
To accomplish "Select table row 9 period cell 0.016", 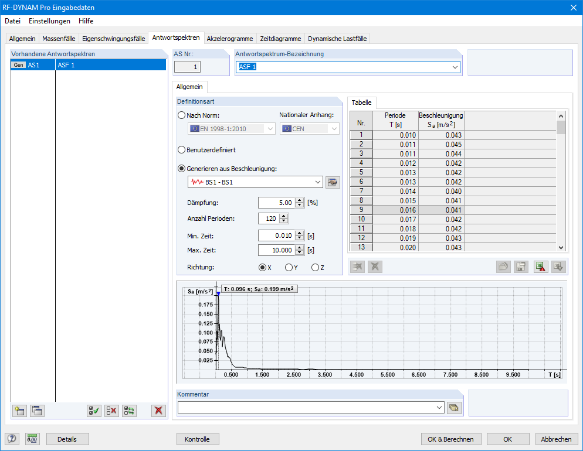I will click(395, 210).
